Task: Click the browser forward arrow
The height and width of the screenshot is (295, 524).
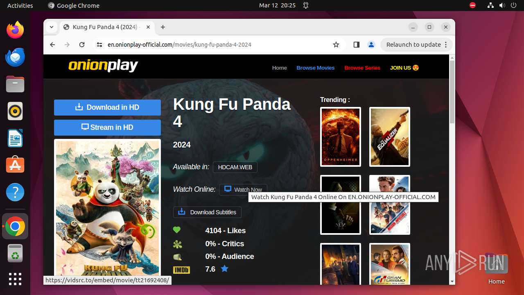Action: 67,45
